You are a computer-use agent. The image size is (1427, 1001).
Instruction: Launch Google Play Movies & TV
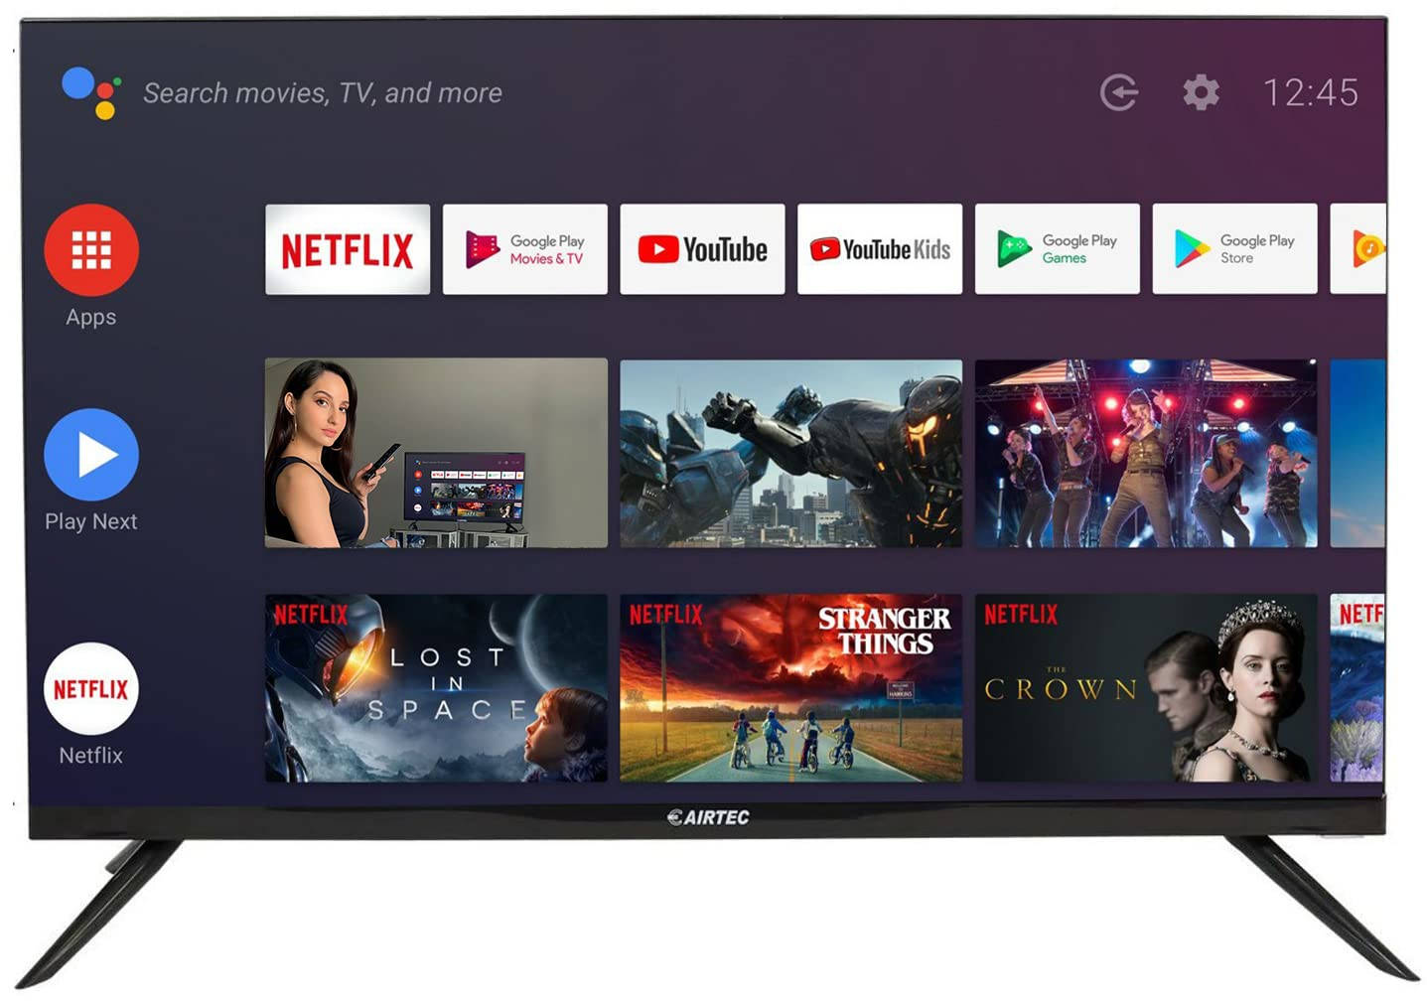pos(525,249)
